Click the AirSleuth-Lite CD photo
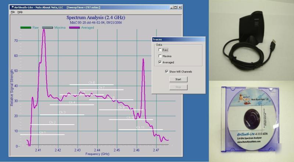The width and height of the screenshot is (294, 162). point(252,121)
